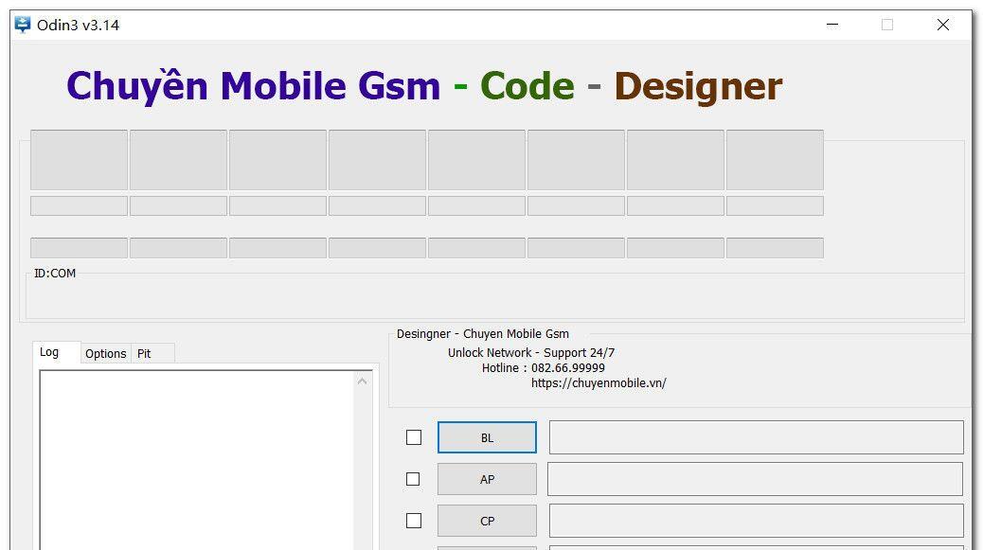Open the chuyenmobile.vn URL text
Image resolution: width=983 pixels, height=550 pixels.
pos(599,382)
